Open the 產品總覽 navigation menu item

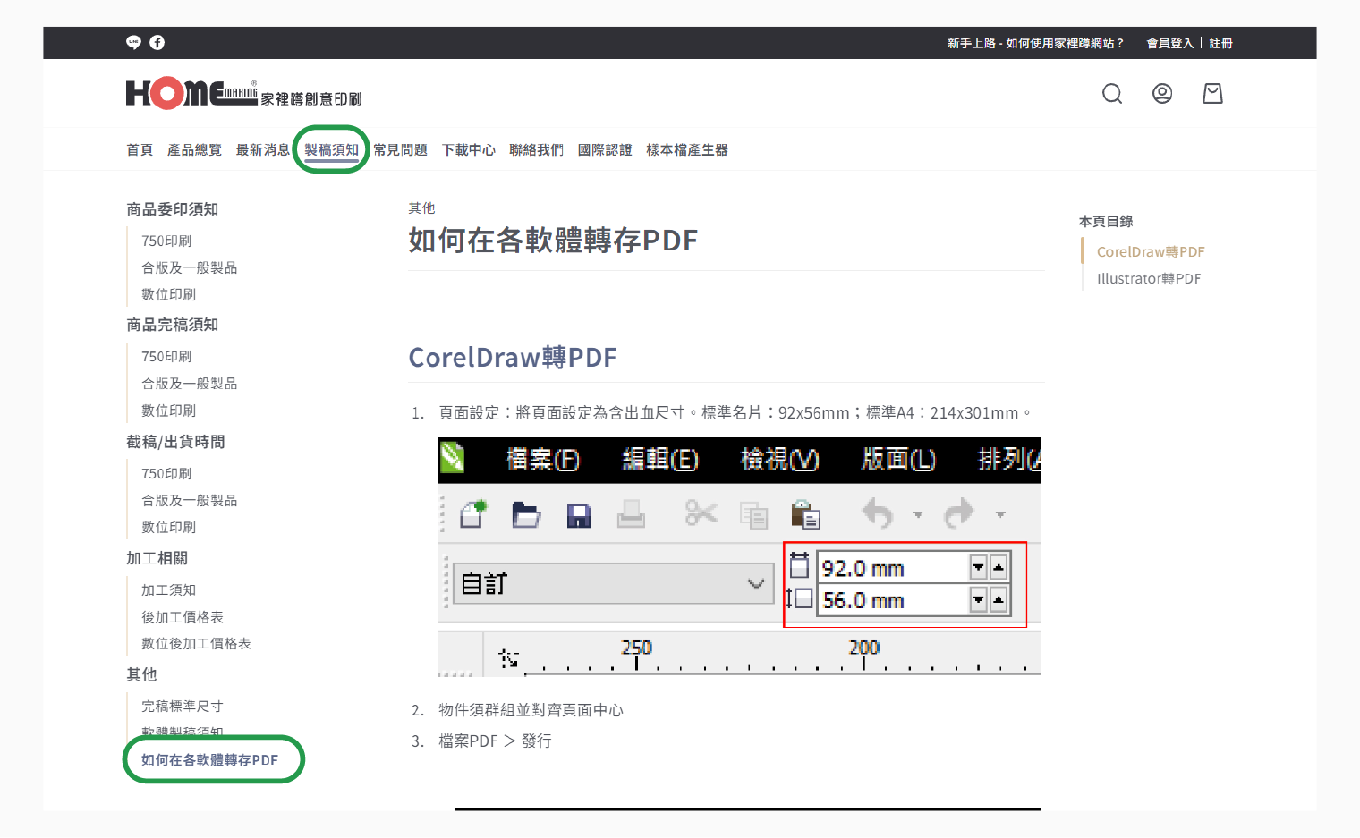194,150
